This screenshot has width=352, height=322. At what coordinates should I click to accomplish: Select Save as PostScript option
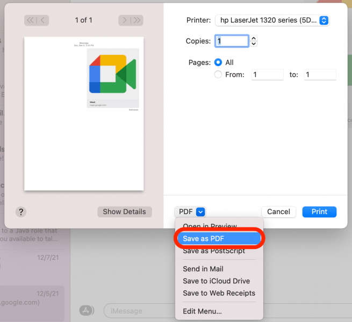[213, 251]
